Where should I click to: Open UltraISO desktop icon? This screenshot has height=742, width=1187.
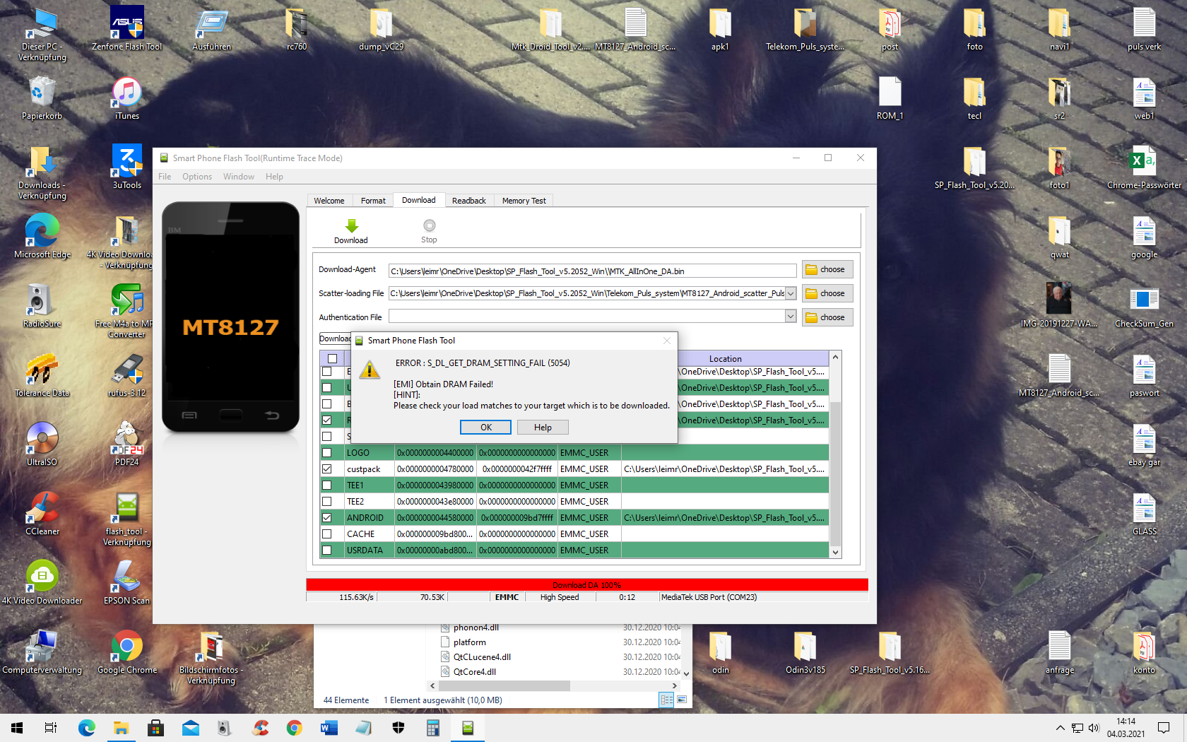coord(42,444)
